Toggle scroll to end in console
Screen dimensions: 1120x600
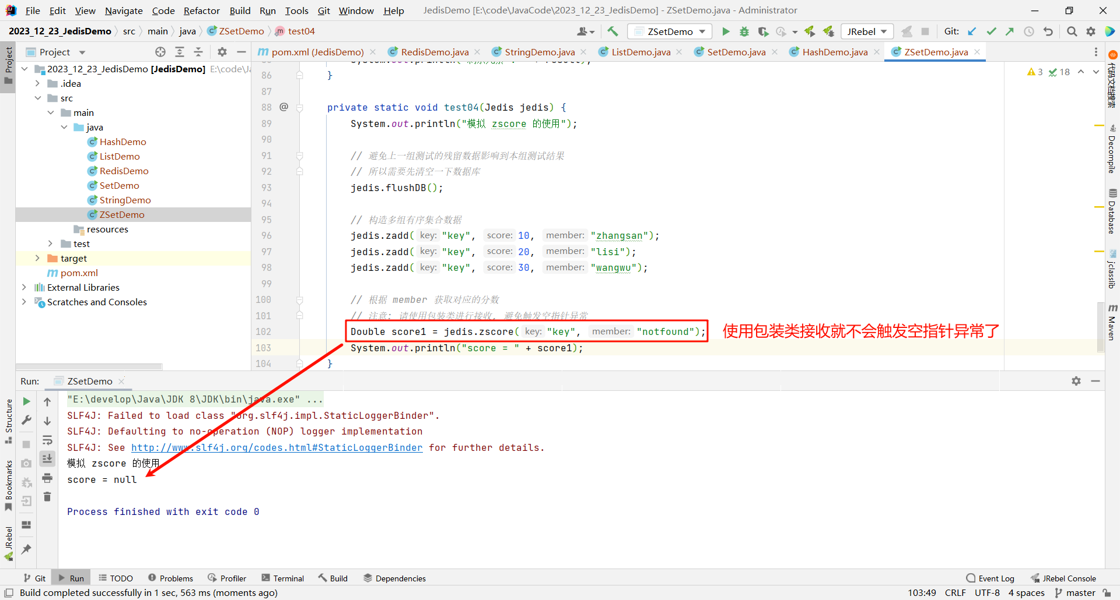[x=47, y=459]
